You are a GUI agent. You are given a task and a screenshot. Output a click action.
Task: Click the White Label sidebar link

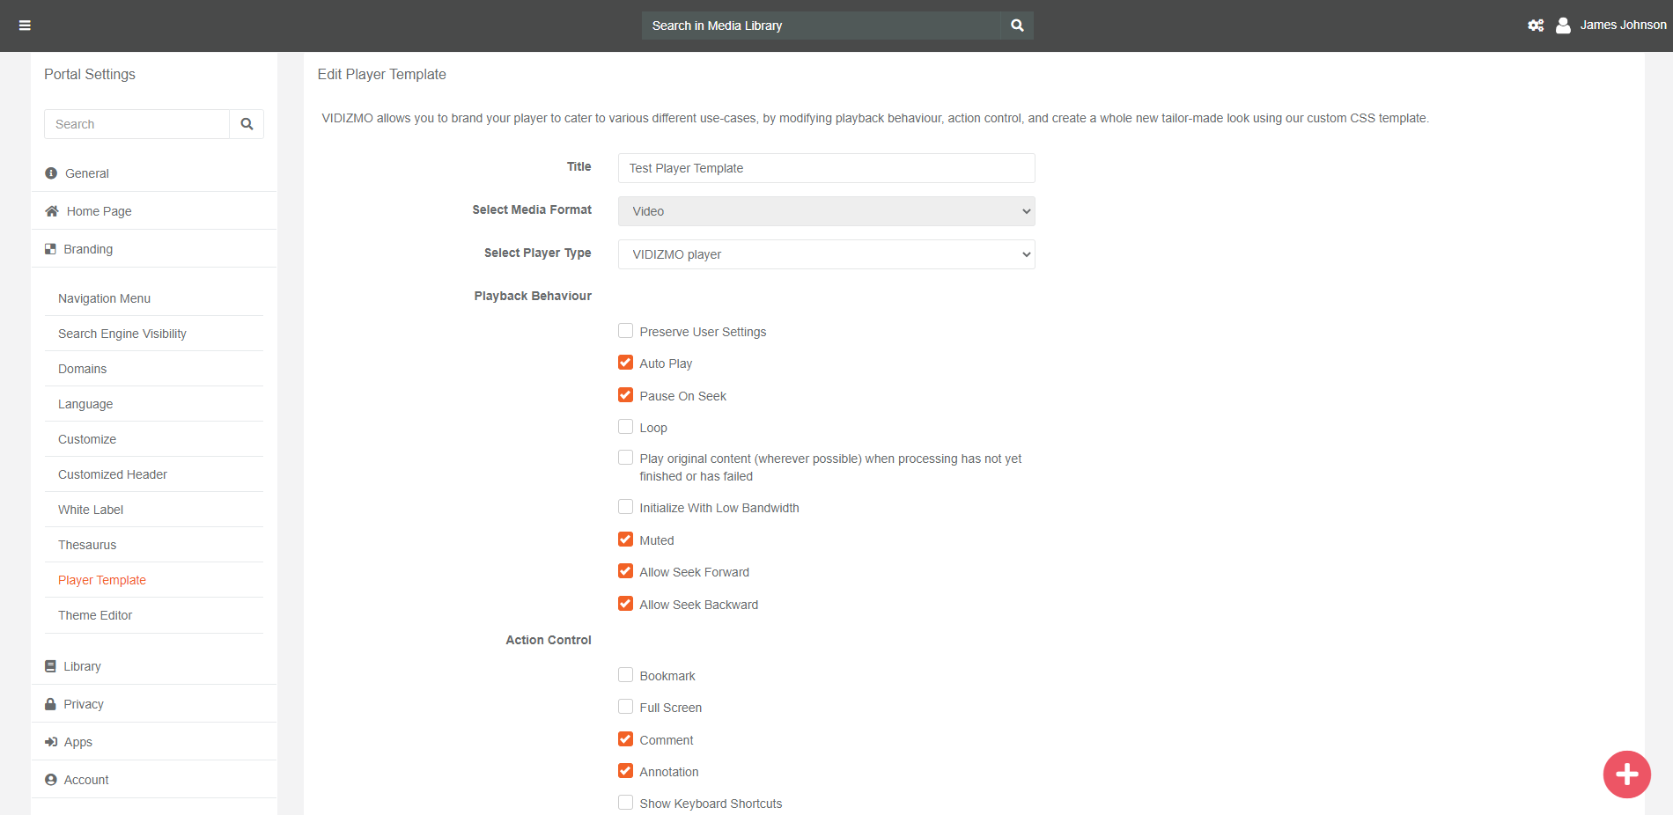91,510
